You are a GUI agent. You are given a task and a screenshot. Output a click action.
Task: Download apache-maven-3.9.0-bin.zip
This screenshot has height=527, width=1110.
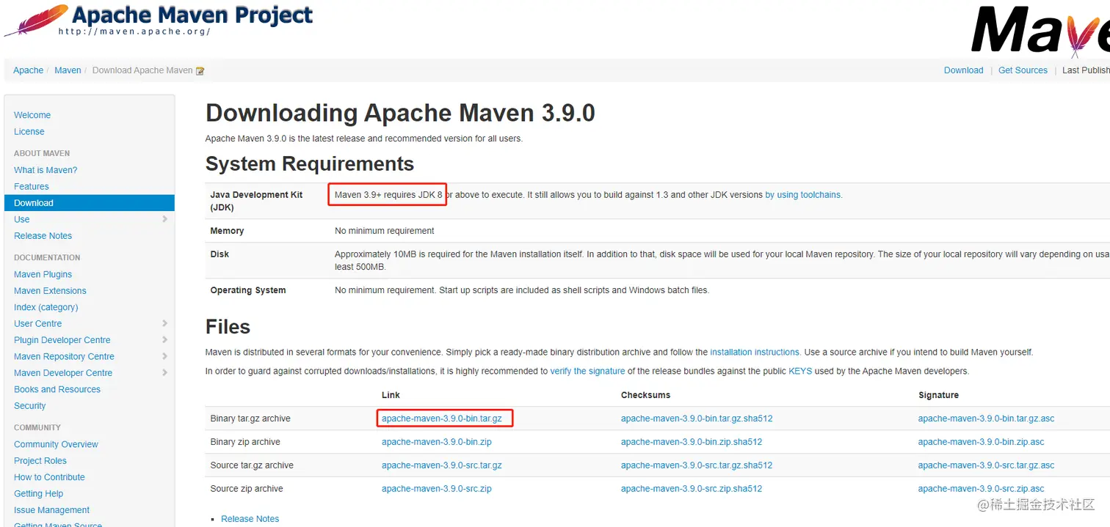pos(437,442)
